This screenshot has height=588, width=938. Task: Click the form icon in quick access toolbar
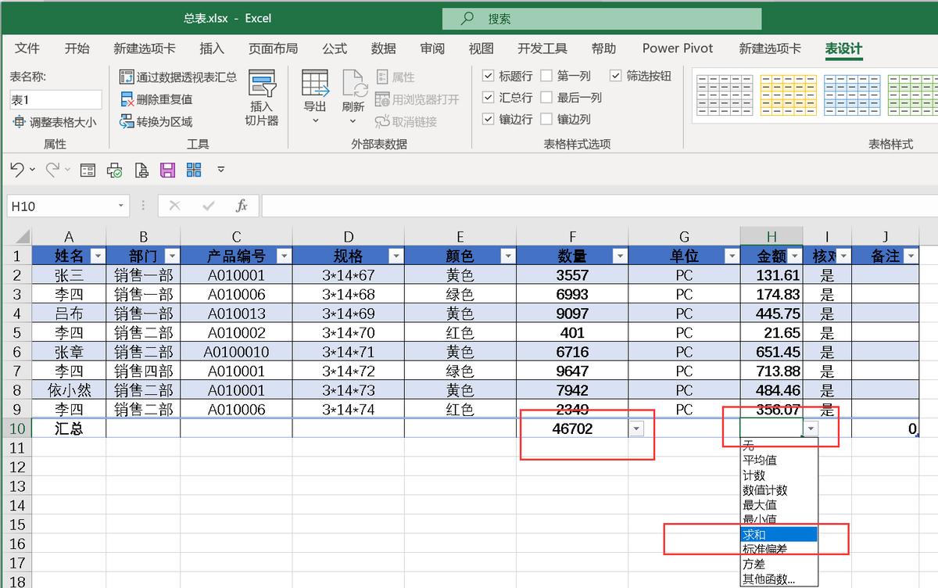pyautogui.click(x=88, y=170)
